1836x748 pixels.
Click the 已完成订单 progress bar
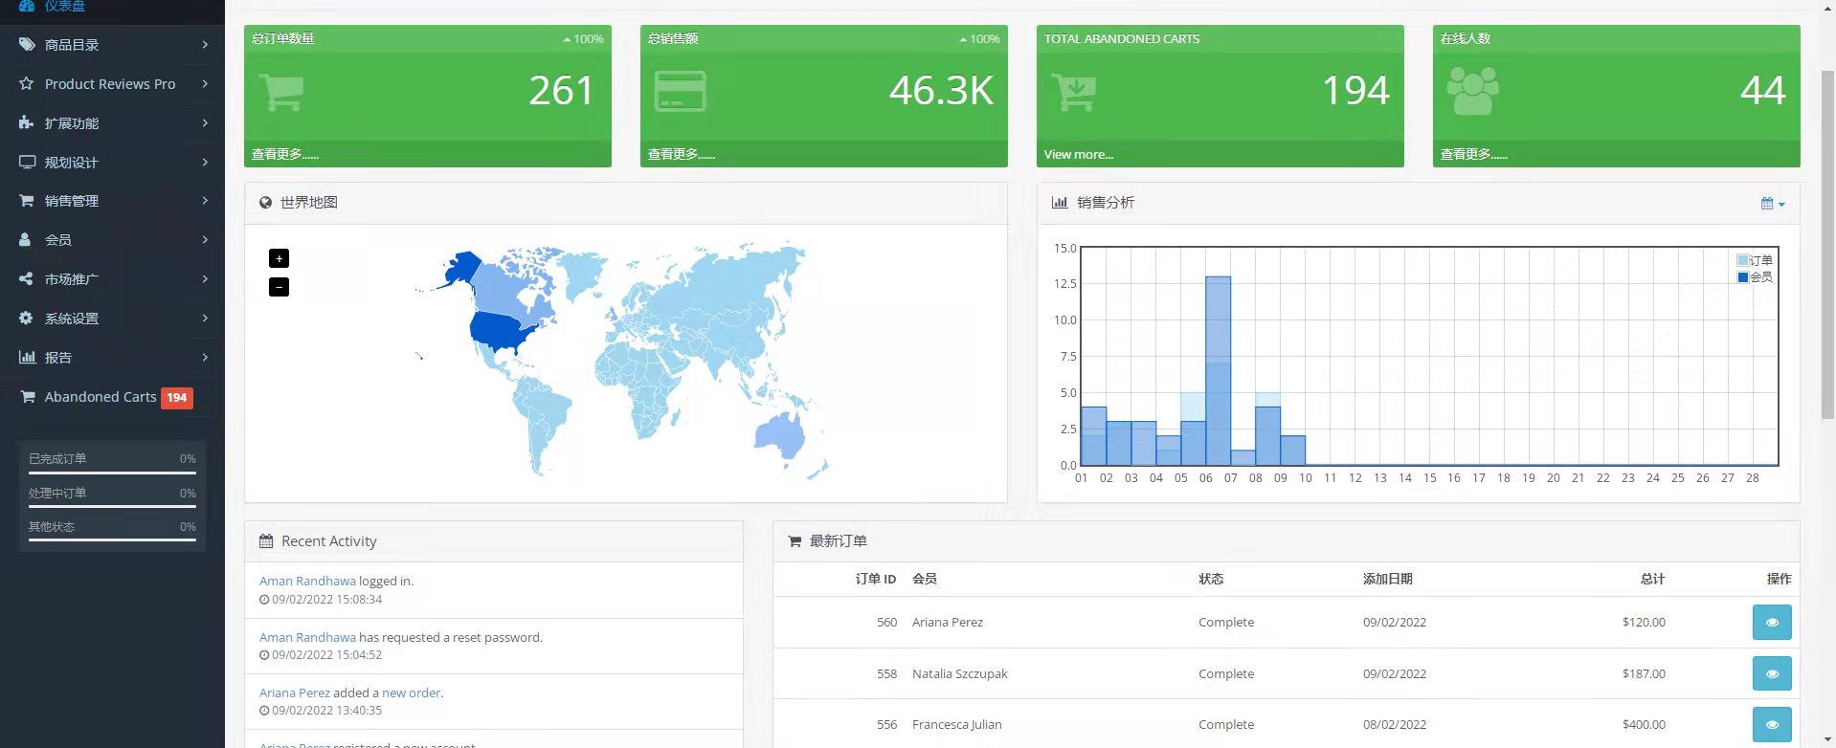[112, 473]
